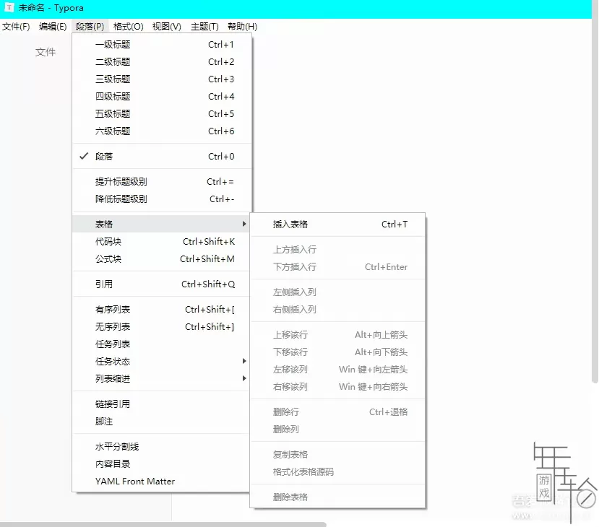Click the bottom horizontal scrollbar
Image resolution: width=599 pixels, height=527 pixels.
(163, 524)
